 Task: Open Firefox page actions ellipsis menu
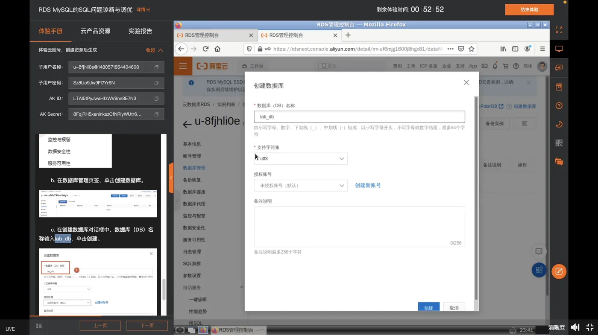pyautogui.click(x=450, y=49)
